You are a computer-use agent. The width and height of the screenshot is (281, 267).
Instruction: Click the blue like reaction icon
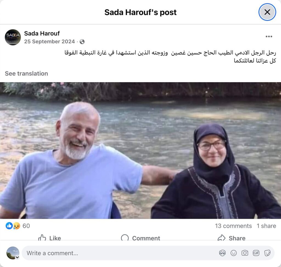[x=9, y=226]
